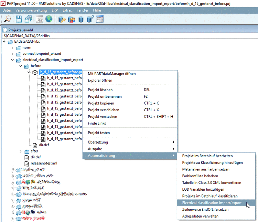Screen dimensions: 258x222
Task: Click the after folder icon
Action: click(x=27, y=151)
